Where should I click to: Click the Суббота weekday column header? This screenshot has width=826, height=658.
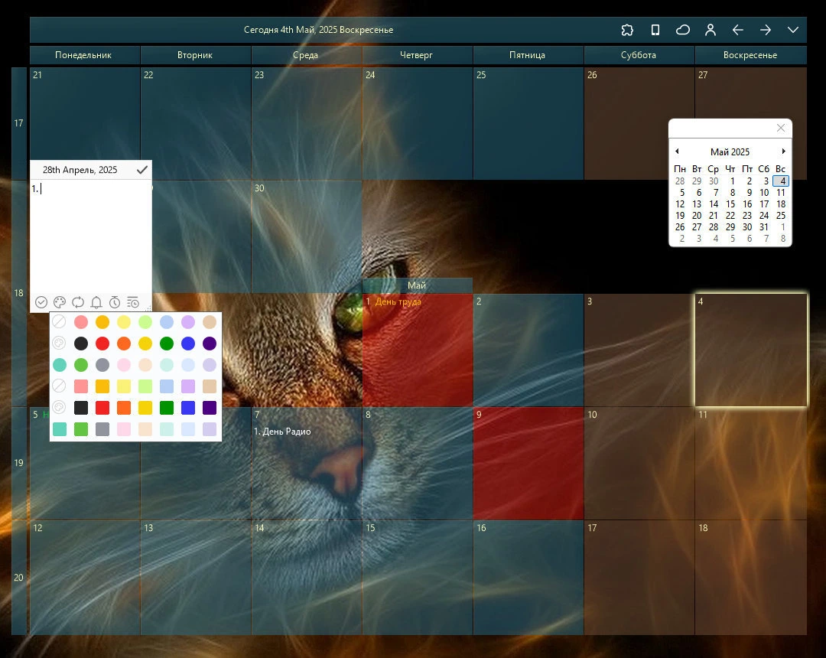coord(639,55)
